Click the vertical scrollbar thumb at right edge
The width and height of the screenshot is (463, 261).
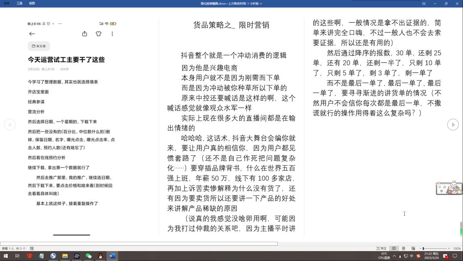tap(461, 228)
